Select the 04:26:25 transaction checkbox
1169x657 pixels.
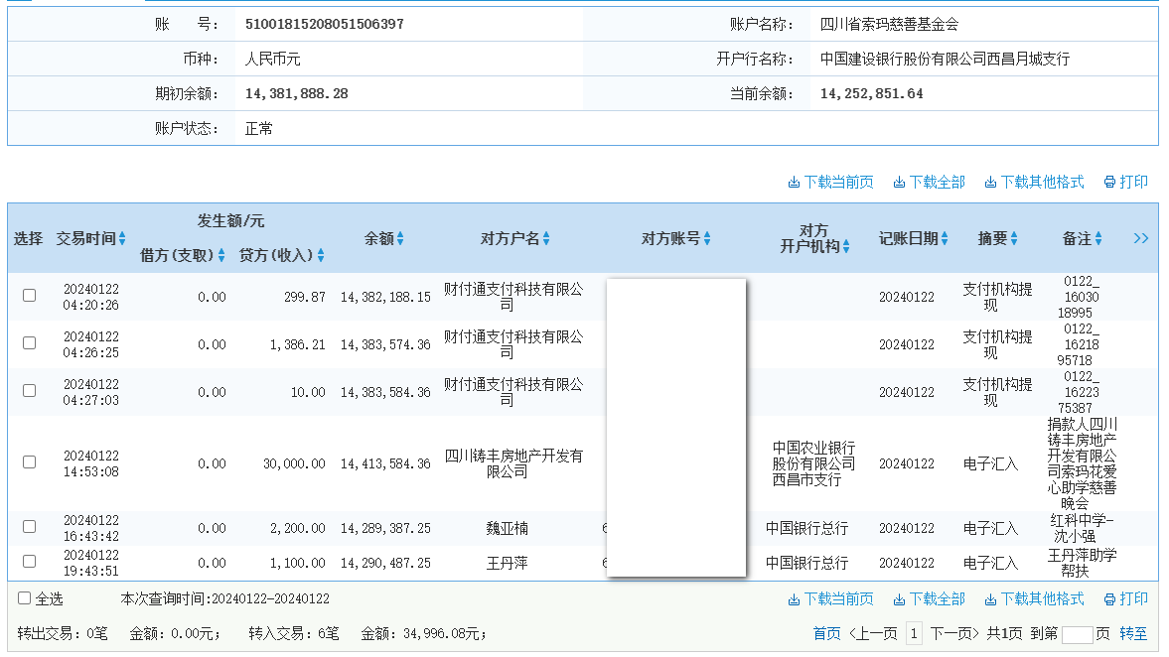pos(29,342)
